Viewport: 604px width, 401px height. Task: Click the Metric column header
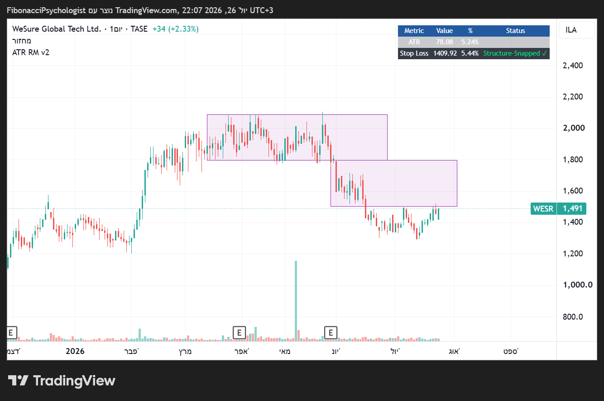(414, 31)
